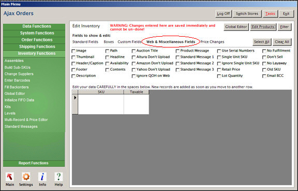Toggle the Footer checkbox
This screenshot has height=191, width=298.
pyautogui.click(x=73, y=70)
